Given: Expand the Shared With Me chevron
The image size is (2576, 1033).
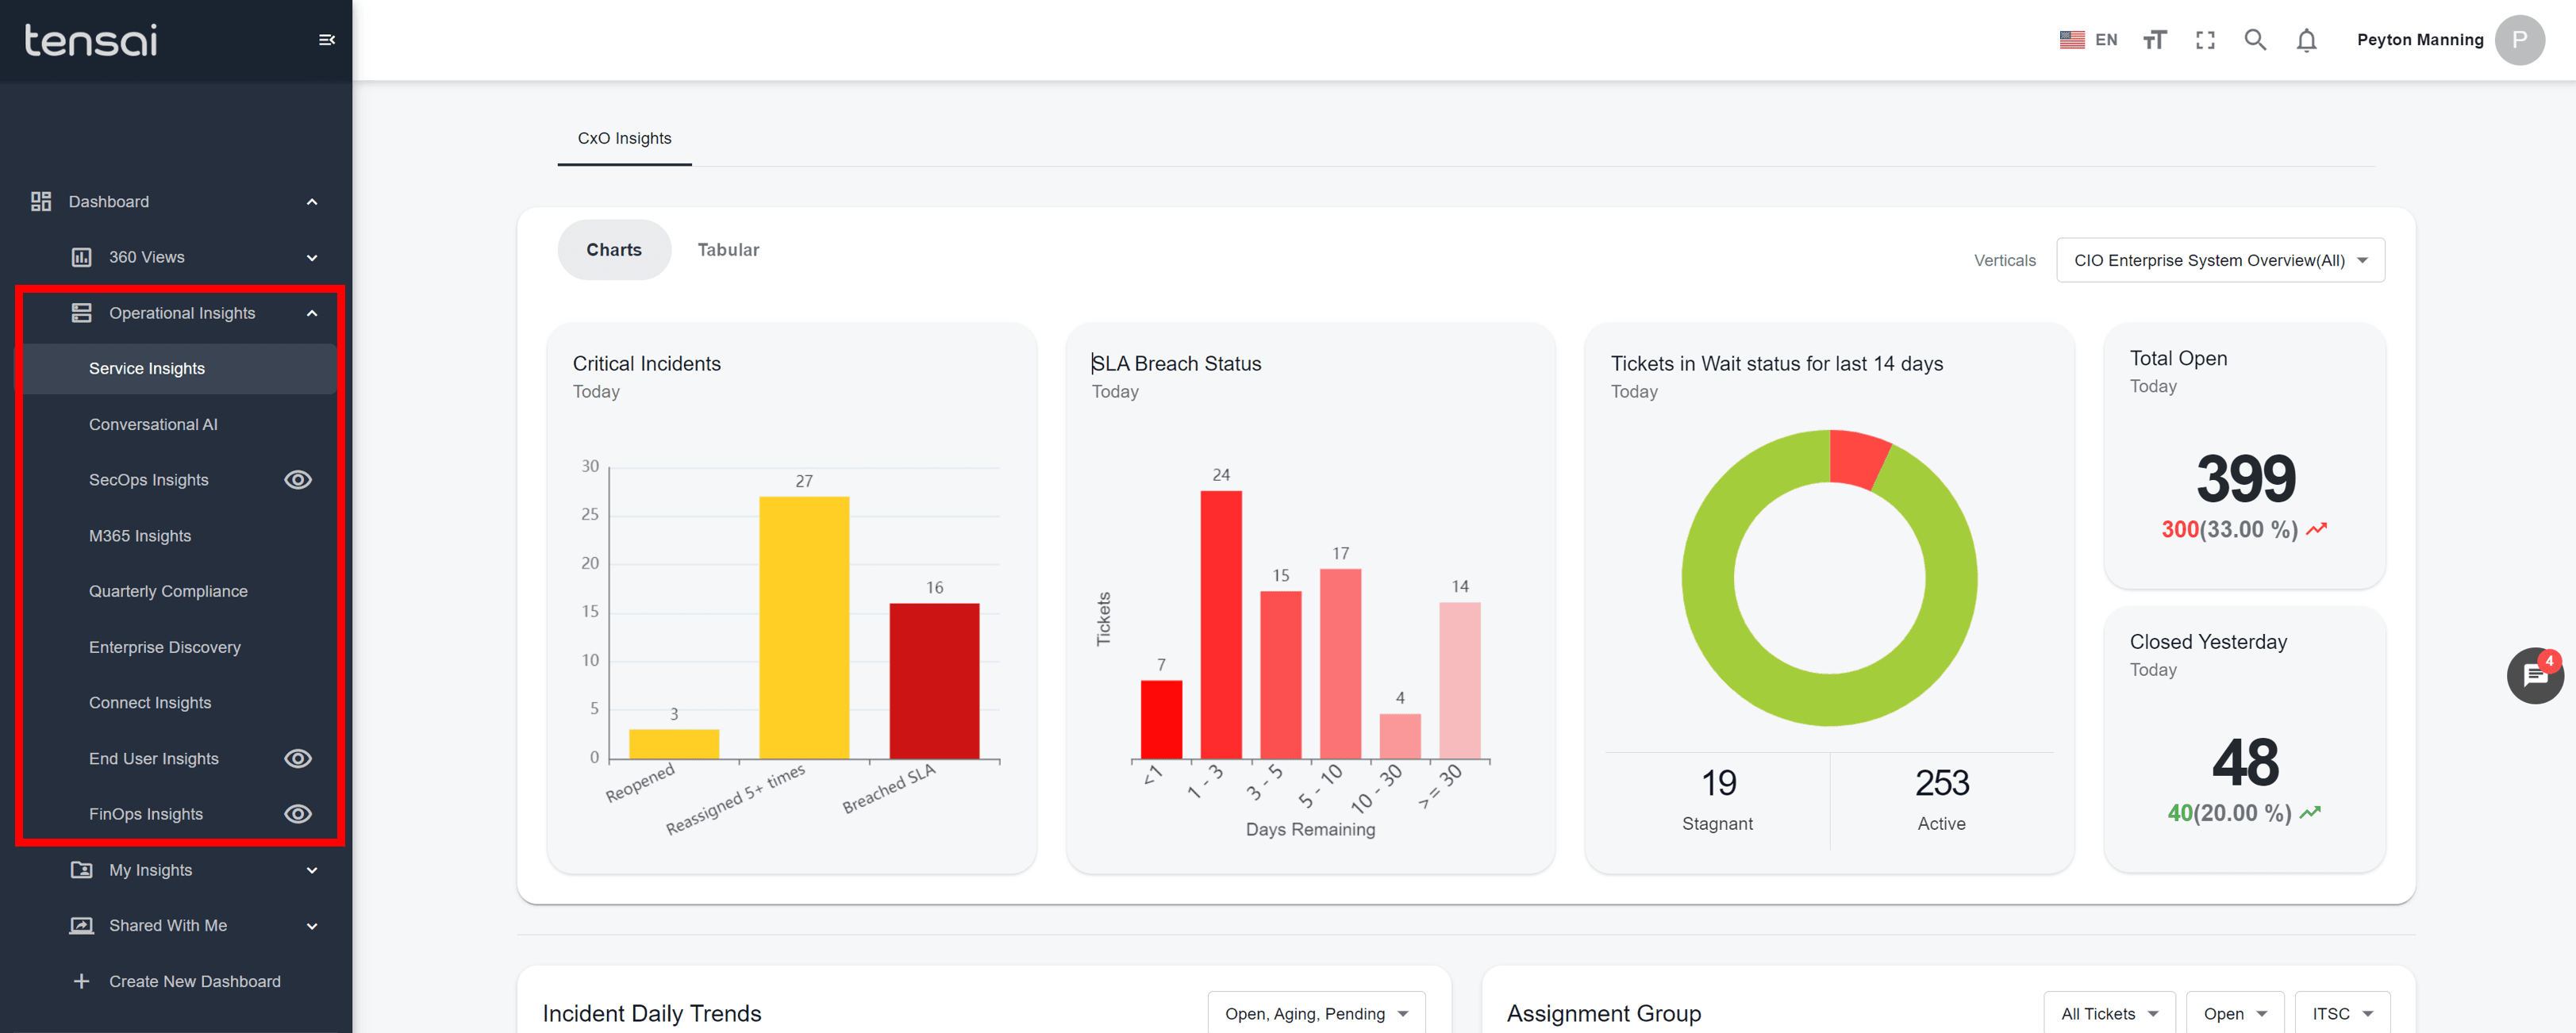Looking at the screenshot, I should (312, 926).
